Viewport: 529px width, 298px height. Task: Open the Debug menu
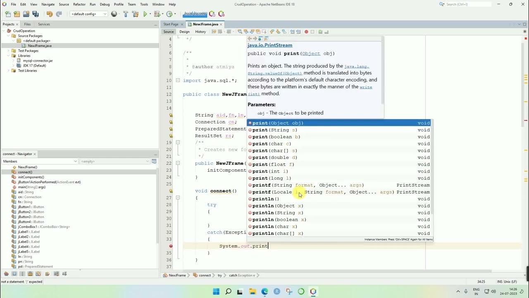(105, 4)
